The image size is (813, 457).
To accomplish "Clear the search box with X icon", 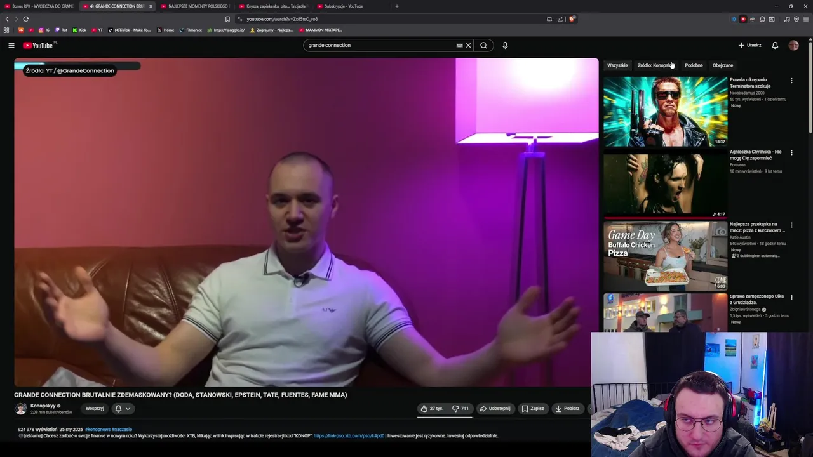I will 469,45.
